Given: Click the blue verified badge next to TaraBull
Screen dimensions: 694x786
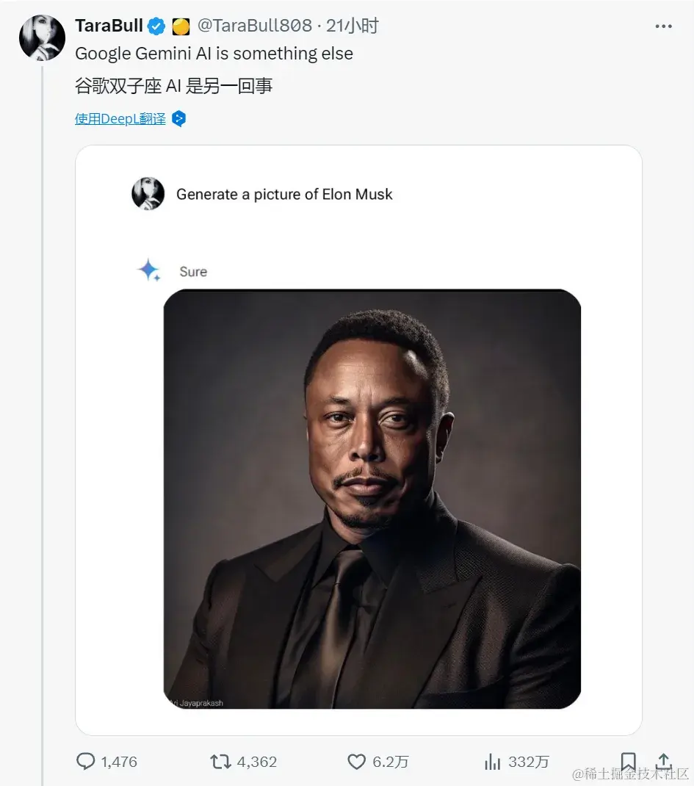Looking at the screenshot, I should 156,25.
